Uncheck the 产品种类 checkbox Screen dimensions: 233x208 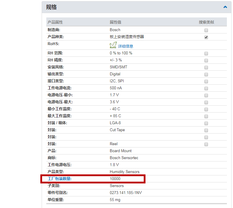coord(206,37)
